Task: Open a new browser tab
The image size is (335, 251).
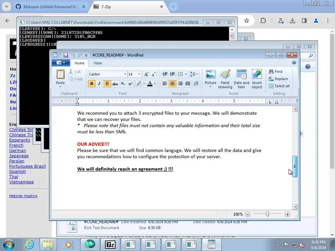Action: (173, 7)
